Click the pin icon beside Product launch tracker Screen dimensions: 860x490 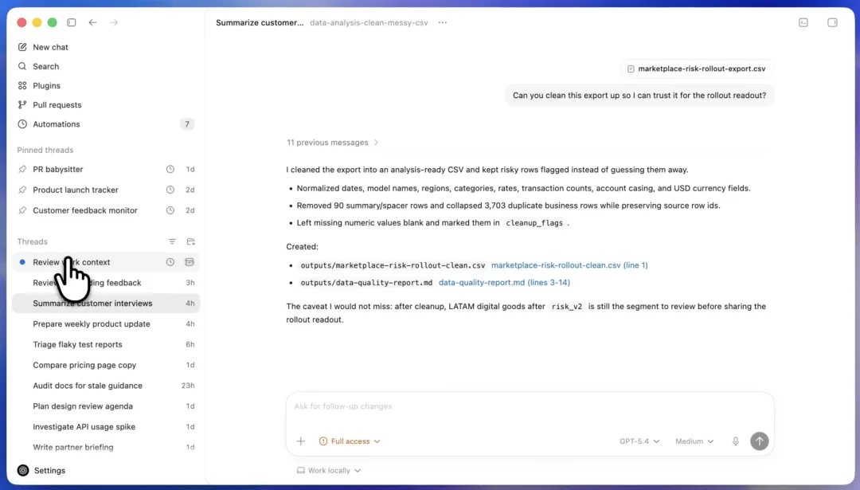(22, 190)
